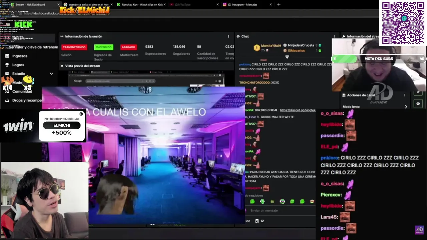Click the shop icon next to 12
This screenshot has width=427, height=240.
pos(257,221)
